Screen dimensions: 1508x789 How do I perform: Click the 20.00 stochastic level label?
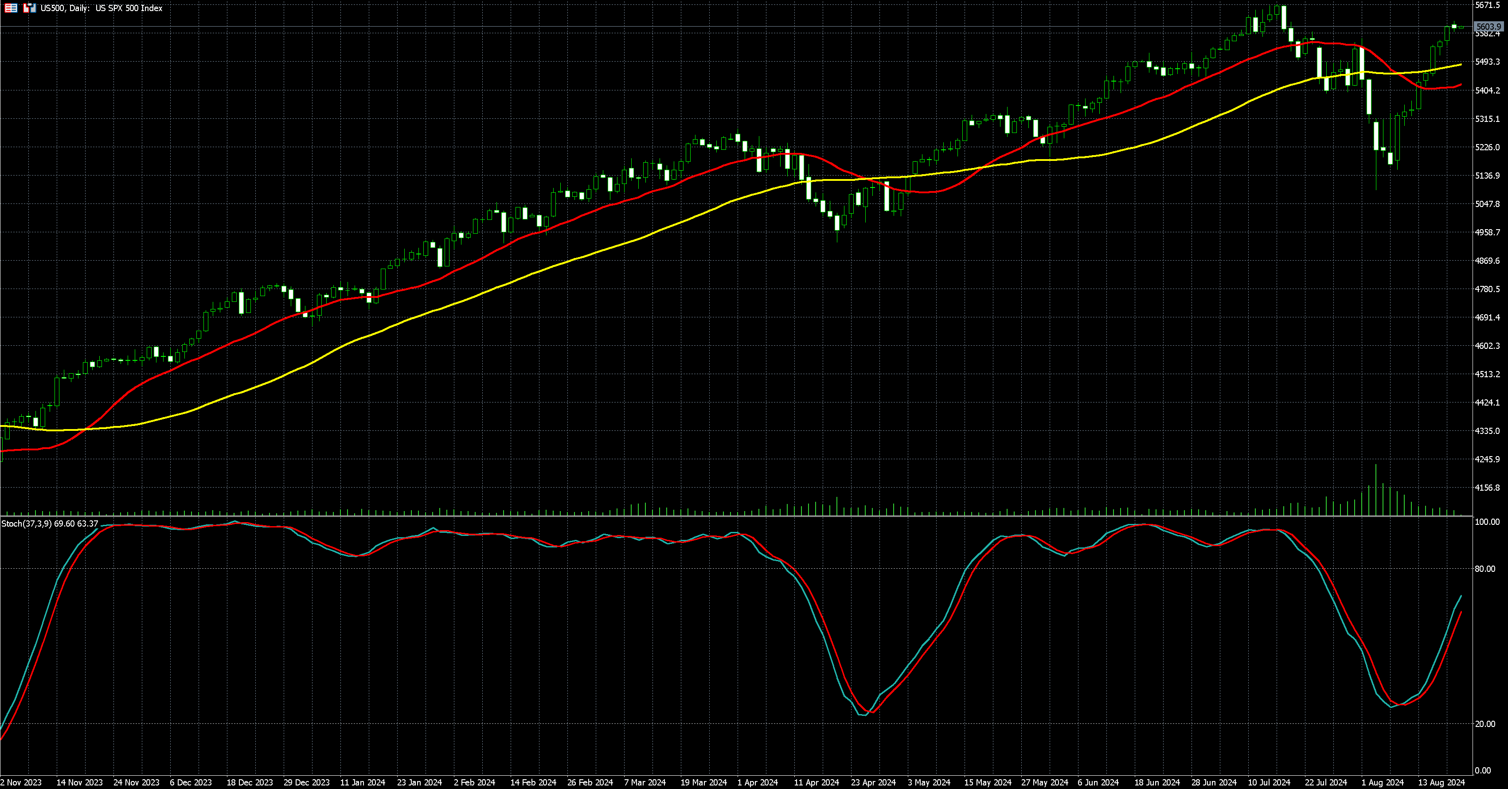[1485, 723]
